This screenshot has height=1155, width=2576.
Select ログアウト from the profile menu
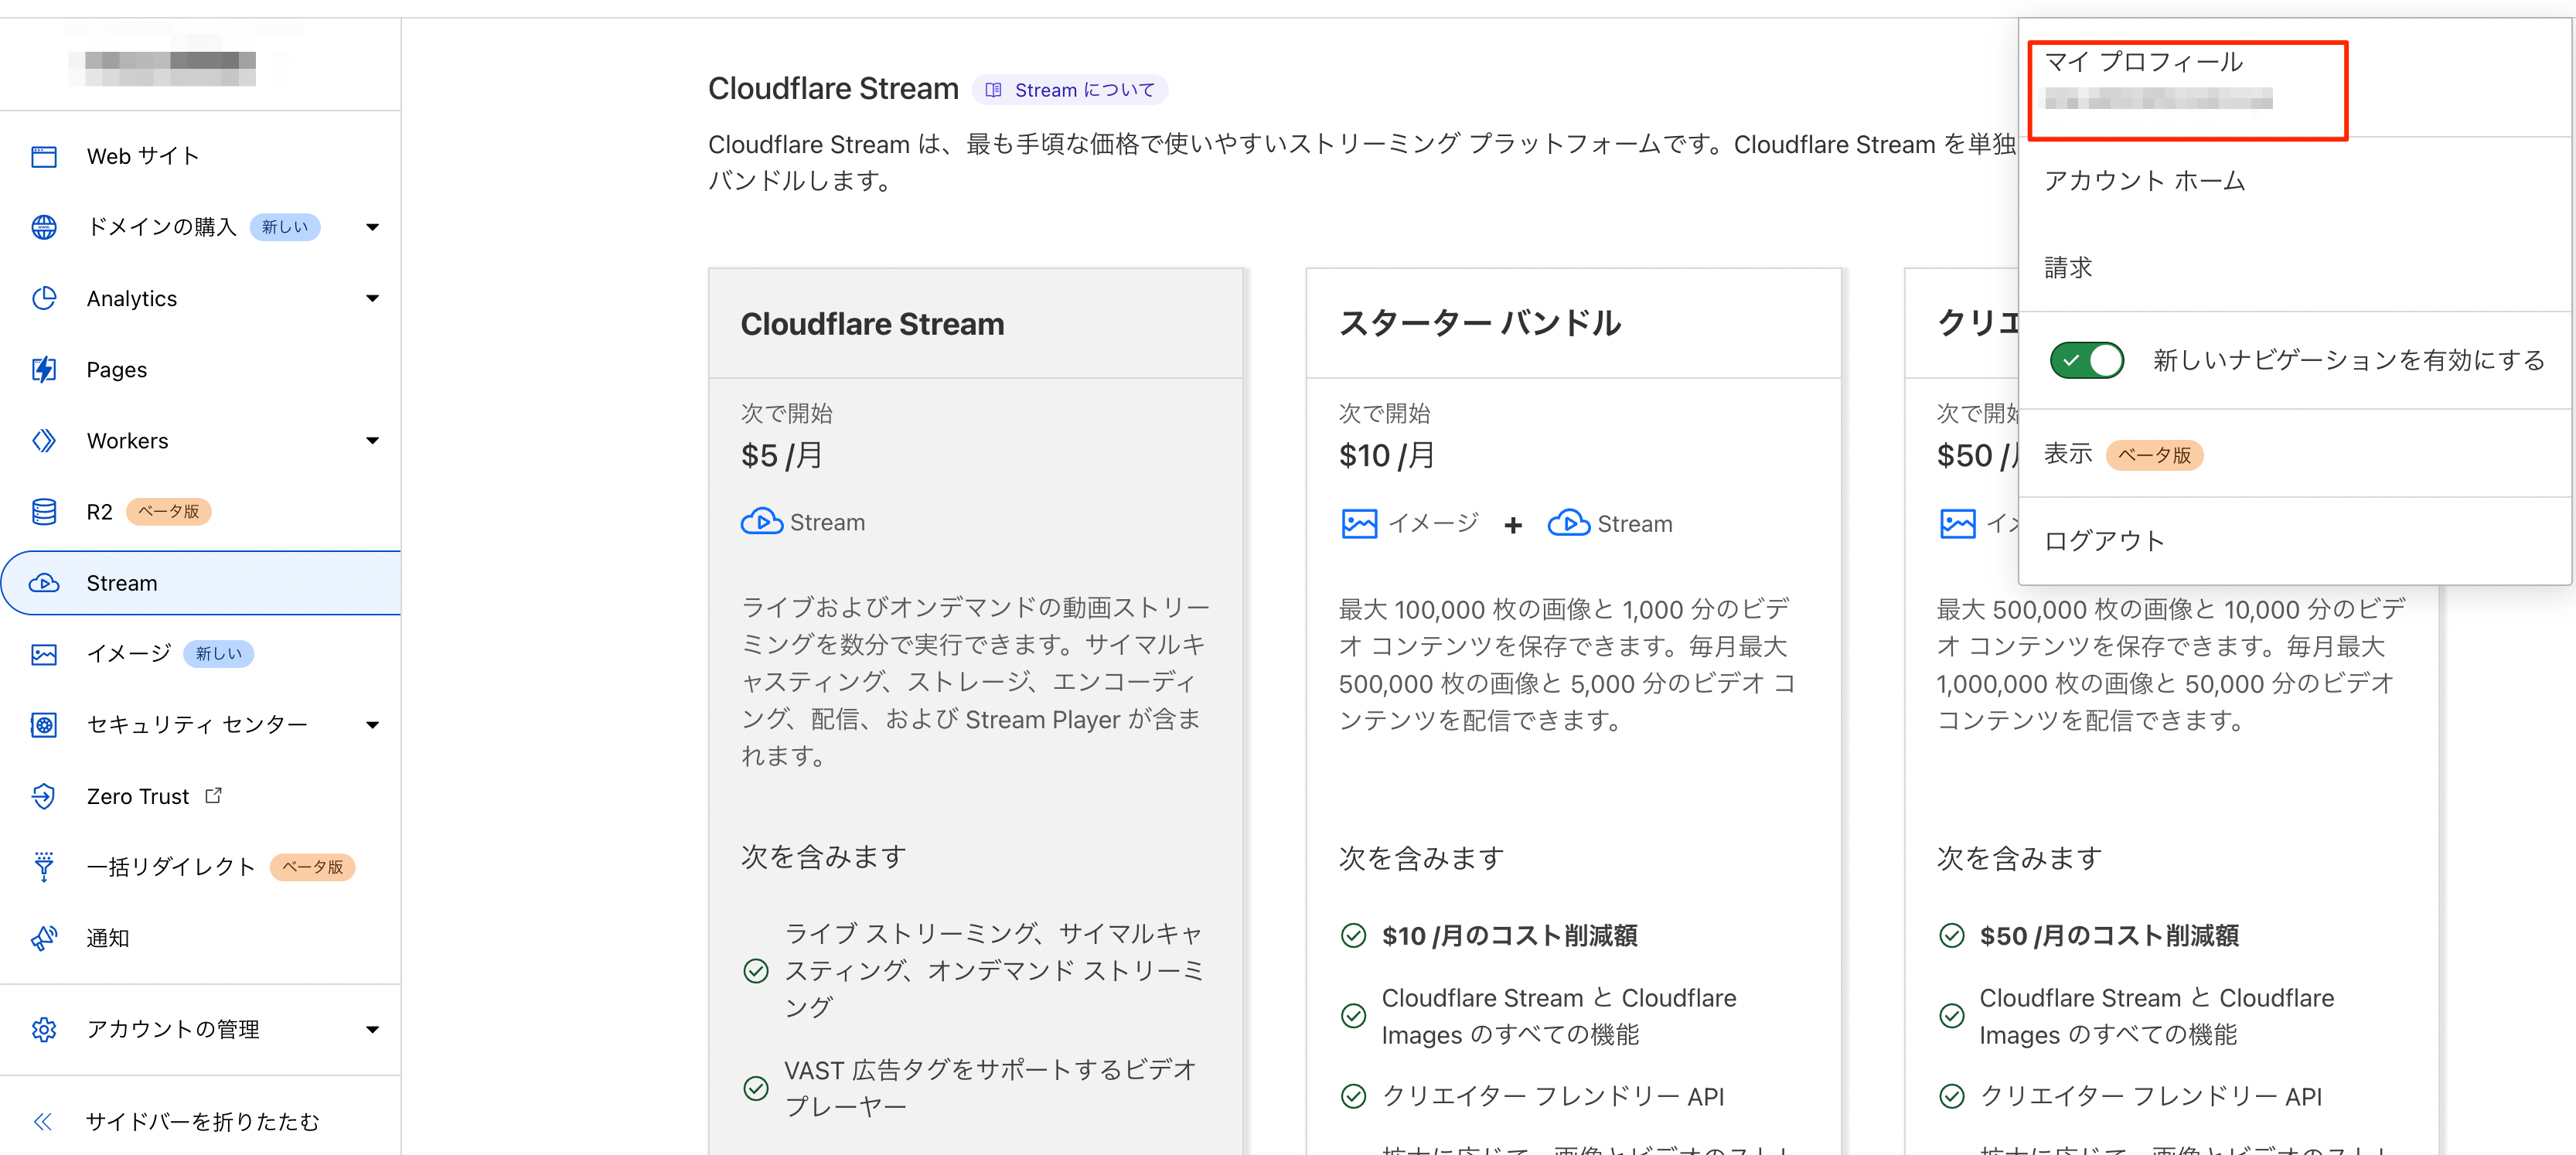2104,541
